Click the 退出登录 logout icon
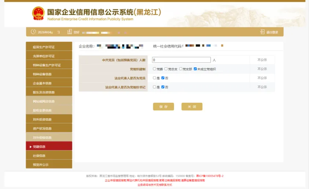Viewport: 309px width, 189px height. (262, 32)
